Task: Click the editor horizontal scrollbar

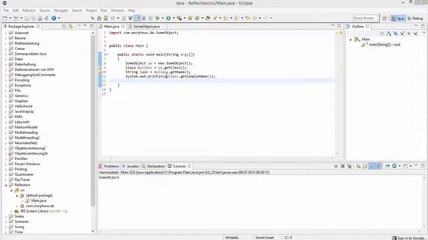Action: pyautogui.click(x=221, y=158)
